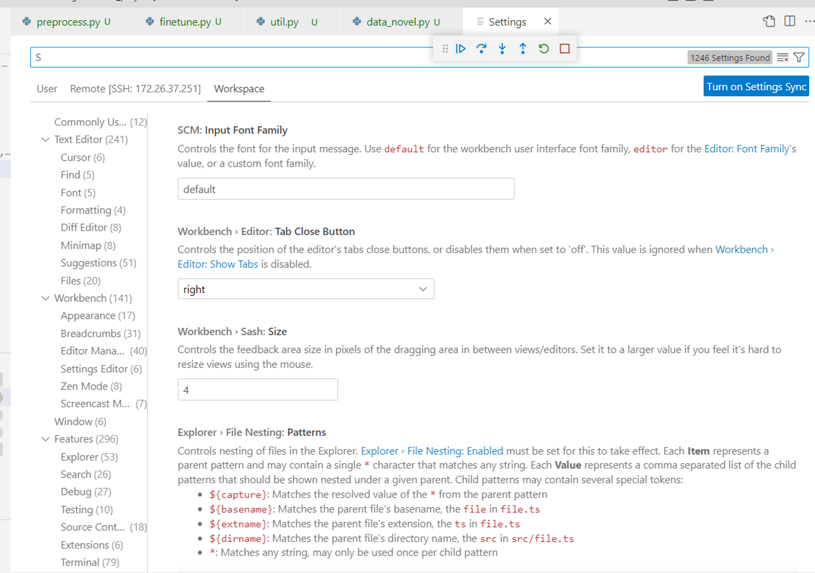Viewport: 815px width, 573px height.
Task: Open the Tab Close Button dropdown
Action: [306, 289]
